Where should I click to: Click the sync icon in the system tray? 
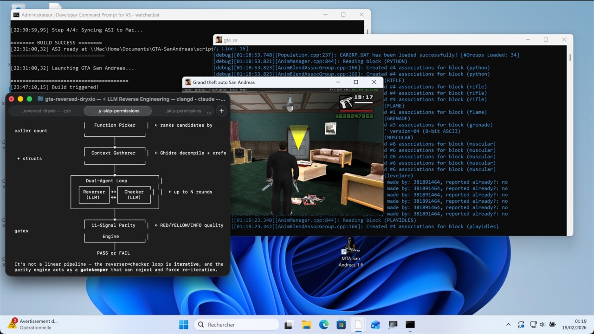[x=521, y=325]
